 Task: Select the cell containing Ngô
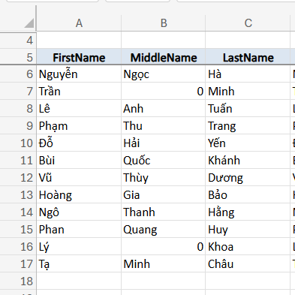(x=79, y=212)
